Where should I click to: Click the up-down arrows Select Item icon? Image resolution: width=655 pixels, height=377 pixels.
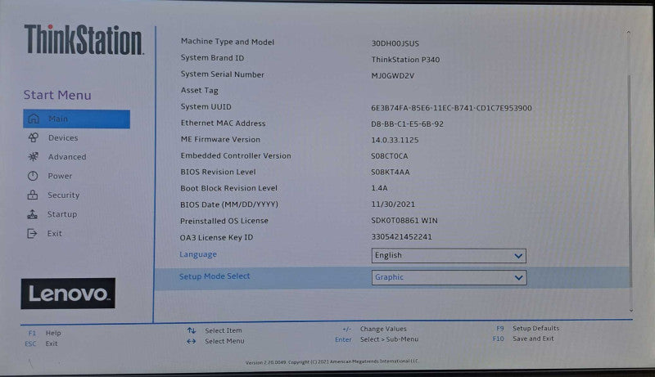(192, 330)
